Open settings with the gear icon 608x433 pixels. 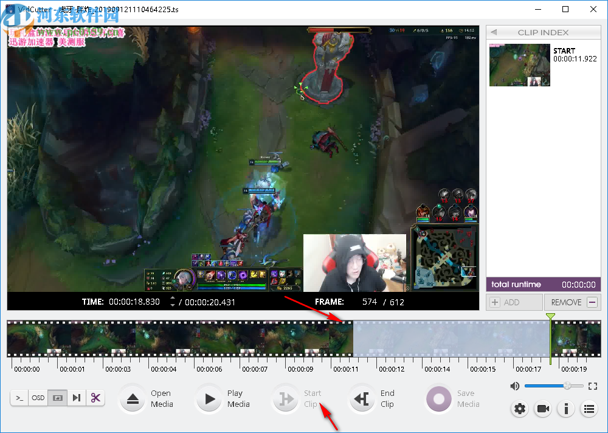pos(520,409)
